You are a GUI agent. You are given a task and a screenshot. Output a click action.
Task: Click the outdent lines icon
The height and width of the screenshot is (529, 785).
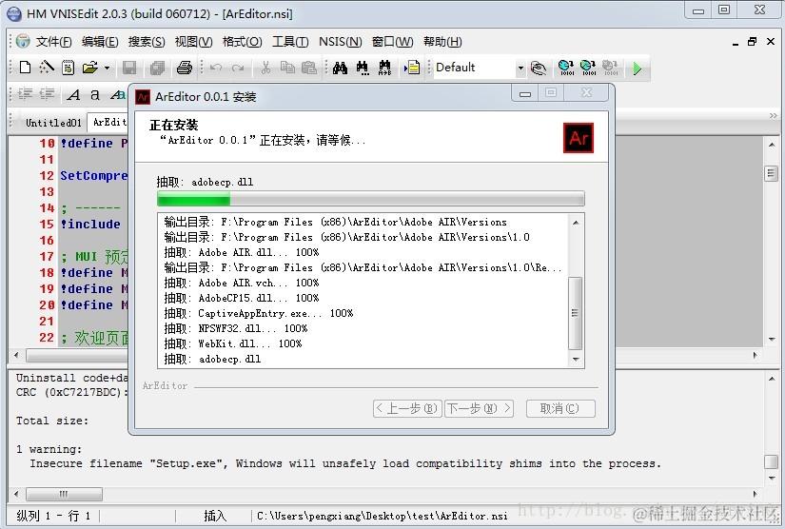(x=47, y=94)
